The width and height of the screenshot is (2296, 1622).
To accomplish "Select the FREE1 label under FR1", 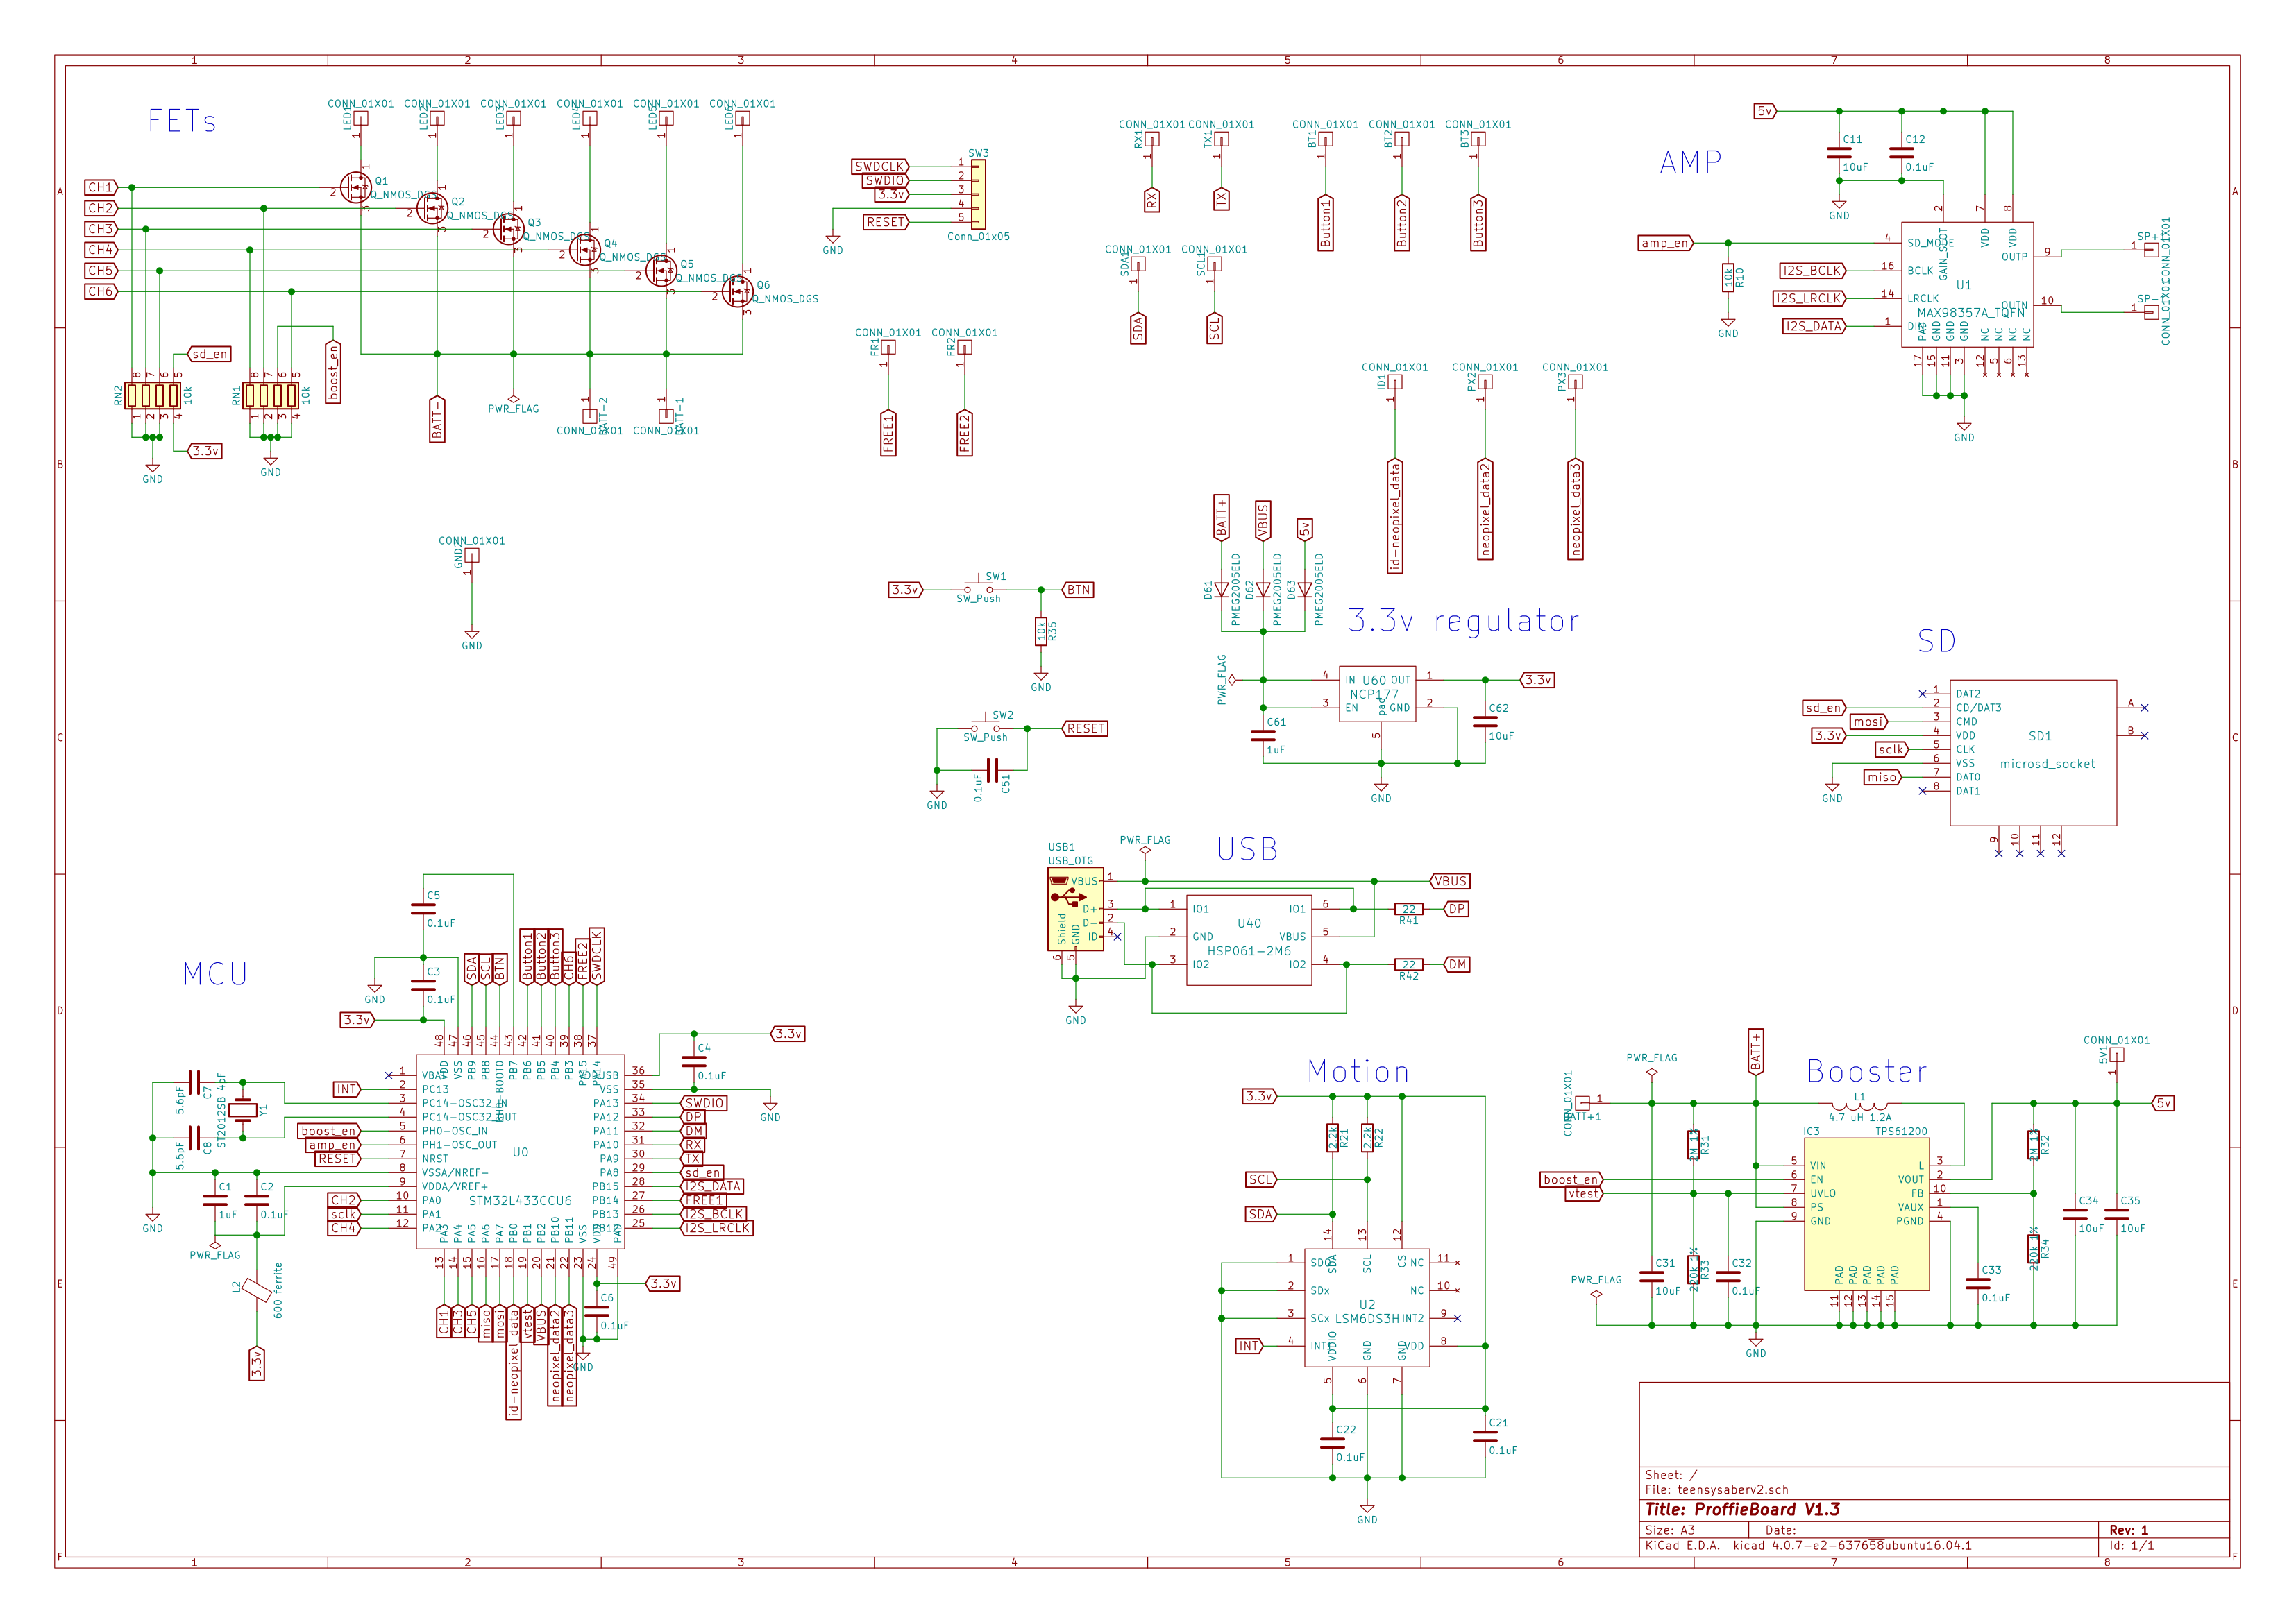I will click(888, 434).
